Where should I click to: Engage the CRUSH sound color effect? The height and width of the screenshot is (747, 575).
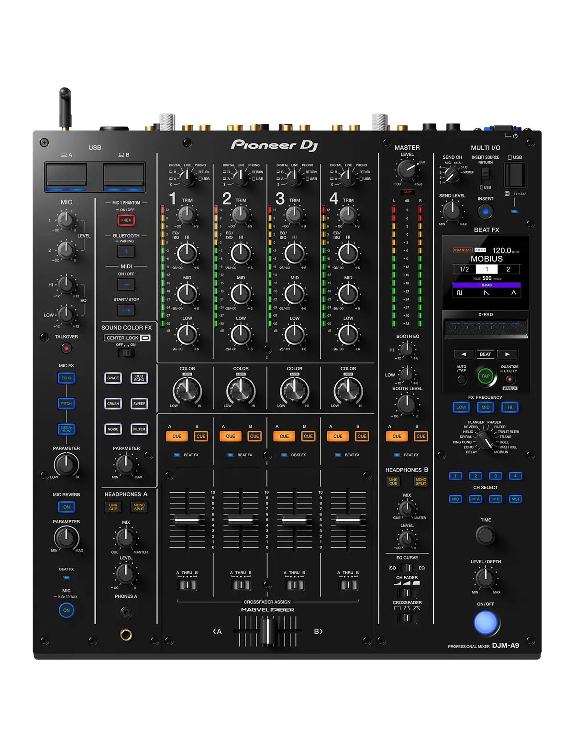tap(113, 404)
